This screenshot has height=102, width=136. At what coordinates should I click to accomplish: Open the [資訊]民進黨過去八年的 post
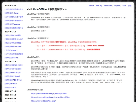pyautogui.click(x=14, y=39)
